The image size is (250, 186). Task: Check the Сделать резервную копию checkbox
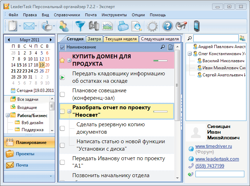tap(62, 128)
